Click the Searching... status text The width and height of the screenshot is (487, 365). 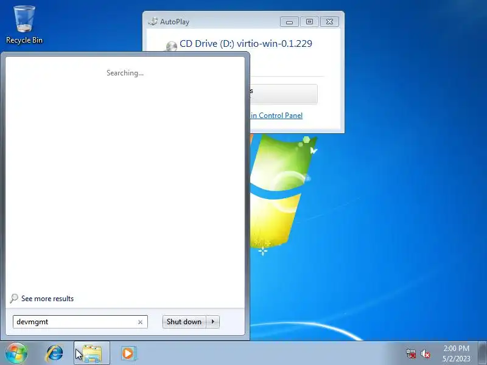pyautogui.click(x=125, y=73)
